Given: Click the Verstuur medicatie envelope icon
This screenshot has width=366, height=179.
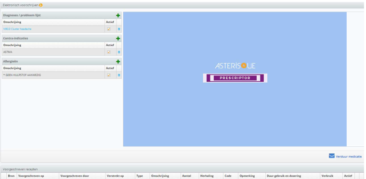Looking at the screenshot, I should (x=332, y=156).
